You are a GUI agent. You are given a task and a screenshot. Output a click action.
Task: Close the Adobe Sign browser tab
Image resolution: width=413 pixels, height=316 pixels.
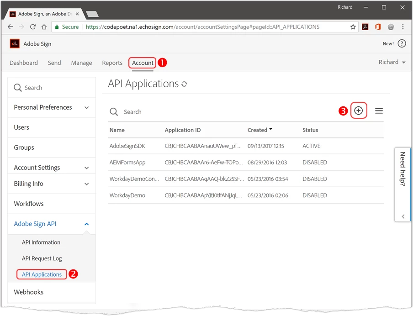click(77, 14)
